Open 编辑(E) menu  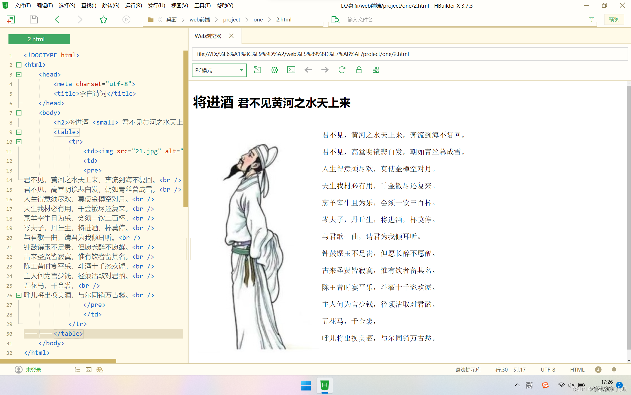pos(45,5)
